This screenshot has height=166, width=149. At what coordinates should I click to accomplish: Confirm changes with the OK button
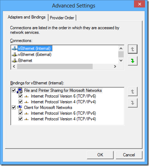(x=100, y=155)
